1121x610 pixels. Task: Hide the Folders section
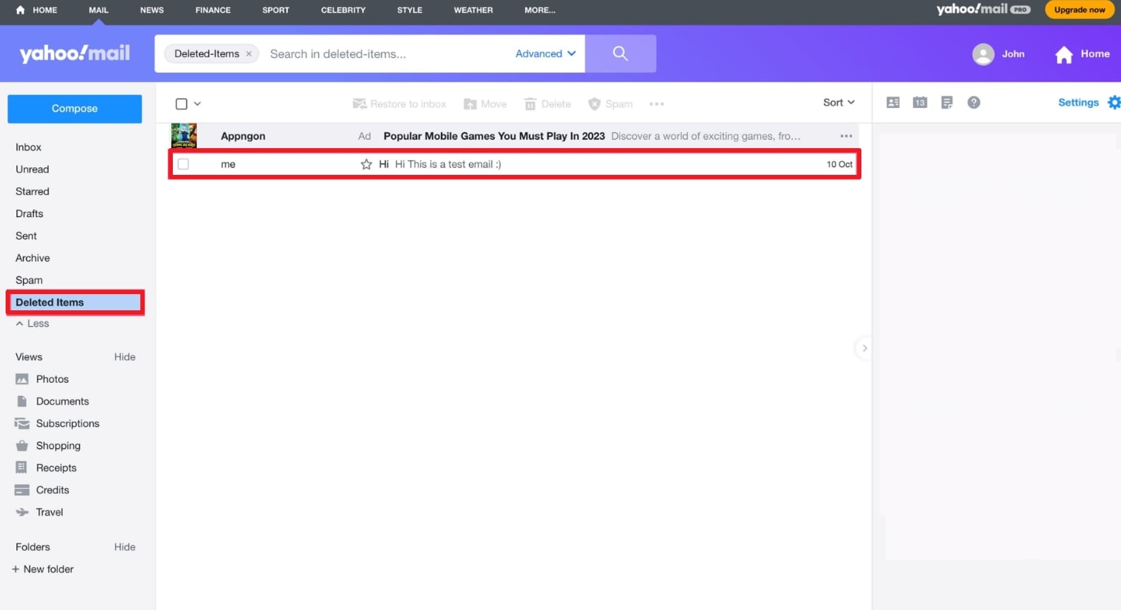(x=125, y=547)
